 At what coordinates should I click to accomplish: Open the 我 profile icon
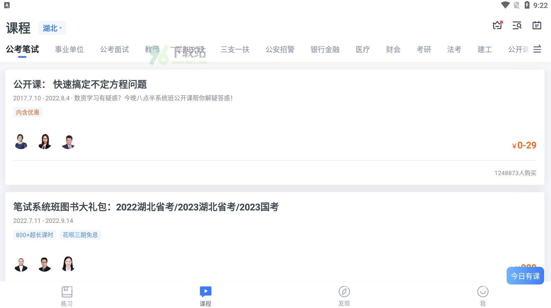(x=483, y=292)
